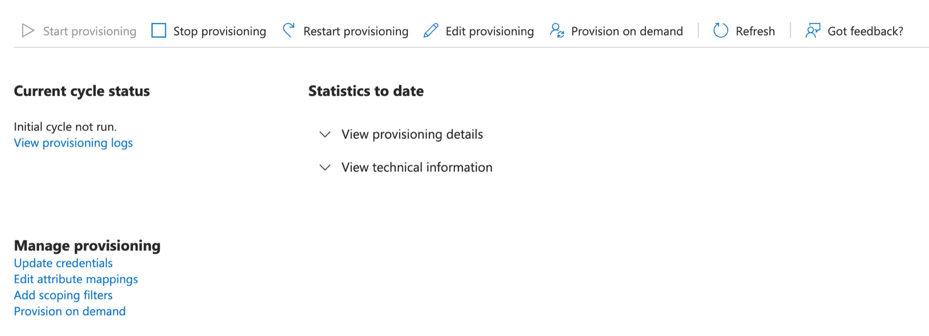Go to Edit attribute mappings
Viewport: 929px width, 336px height.
point(76,279)
